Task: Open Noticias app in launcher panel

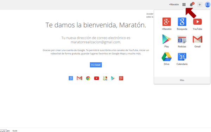Action: [182, 41]
